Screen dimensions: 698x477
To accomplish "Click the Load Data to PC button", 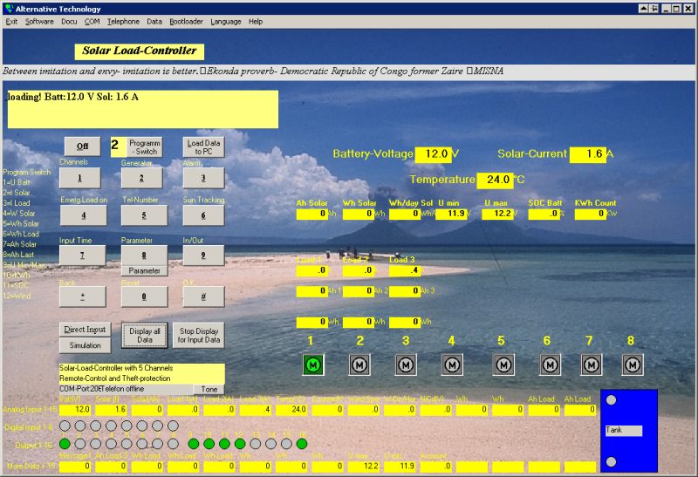I will coord(203,147).
